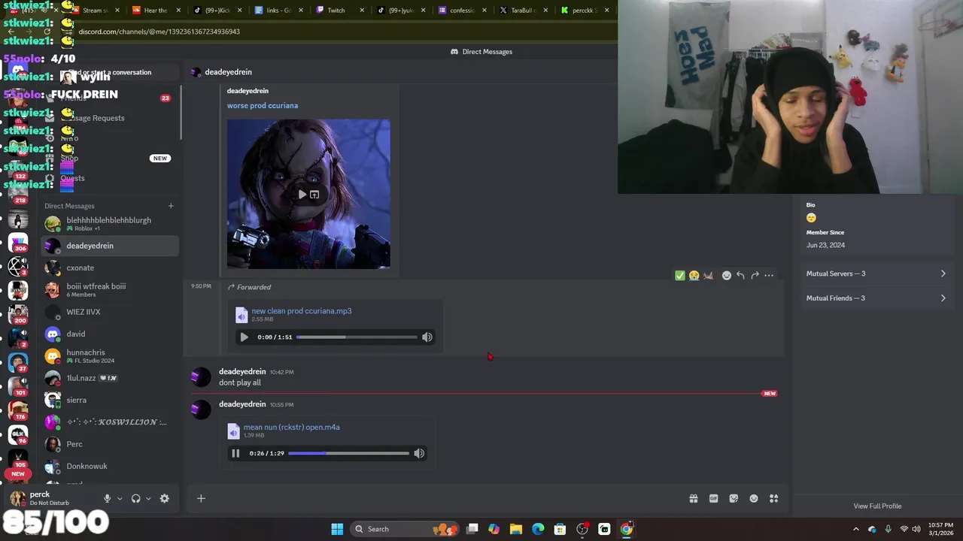Play the Chucky video thumbnail
Viewport: 963px width, 541px height.
point(302,195)
